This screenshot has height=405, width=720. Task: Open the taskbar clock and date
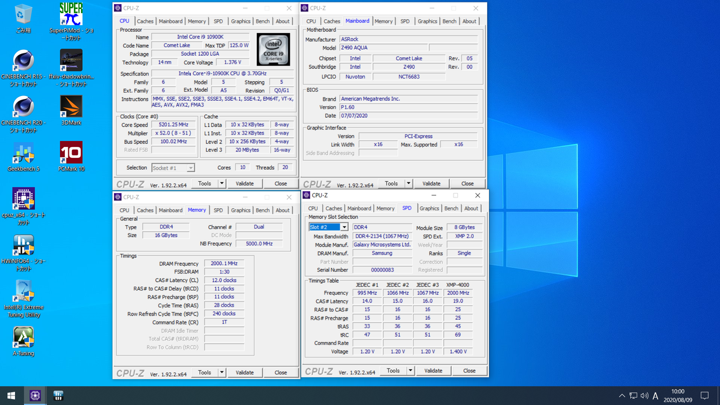677,395
